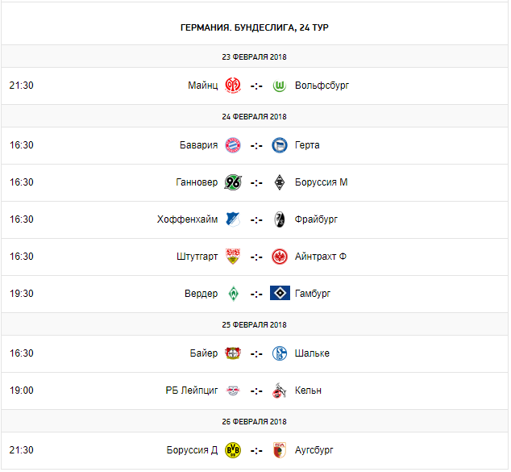Click the Wolfsburg club logo
The height and width of the screenshot is (472, 511).
[280, 85]
